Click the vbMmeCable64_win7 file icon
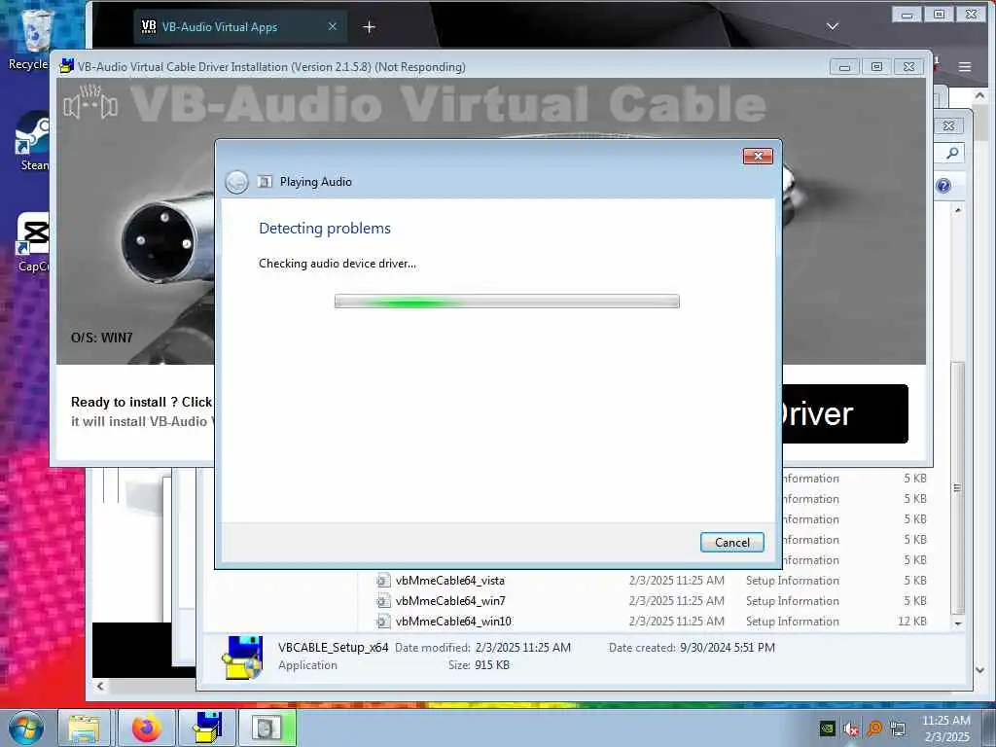996x747 pixels. (x=383, y=601)
